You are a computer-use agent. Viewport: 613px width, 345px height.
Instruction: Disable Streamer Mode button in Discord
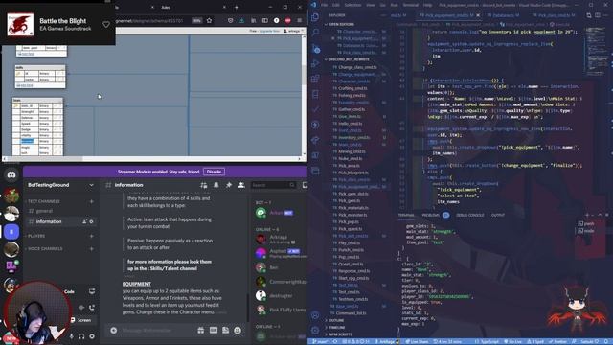214,172
